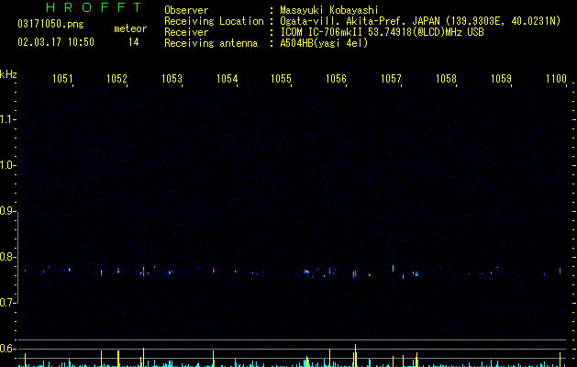Viewport: 577px width, 367px height.
Task: Click the kHz axis unit label
Action: (8, 74)
